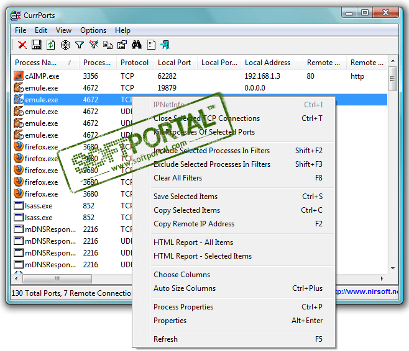Image resolution: width=409 pixels, height=351 pixels.
Task: Click the funnel with red X clear-filter icon
Action: point(94,45)
